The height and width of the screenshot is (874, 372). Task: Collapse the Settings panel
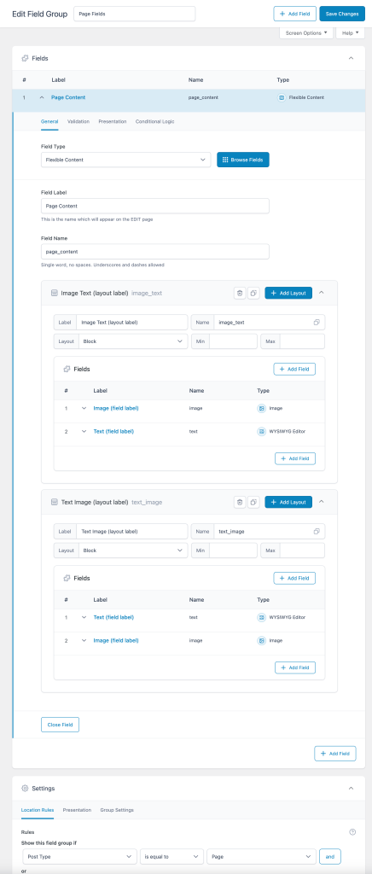351,788
